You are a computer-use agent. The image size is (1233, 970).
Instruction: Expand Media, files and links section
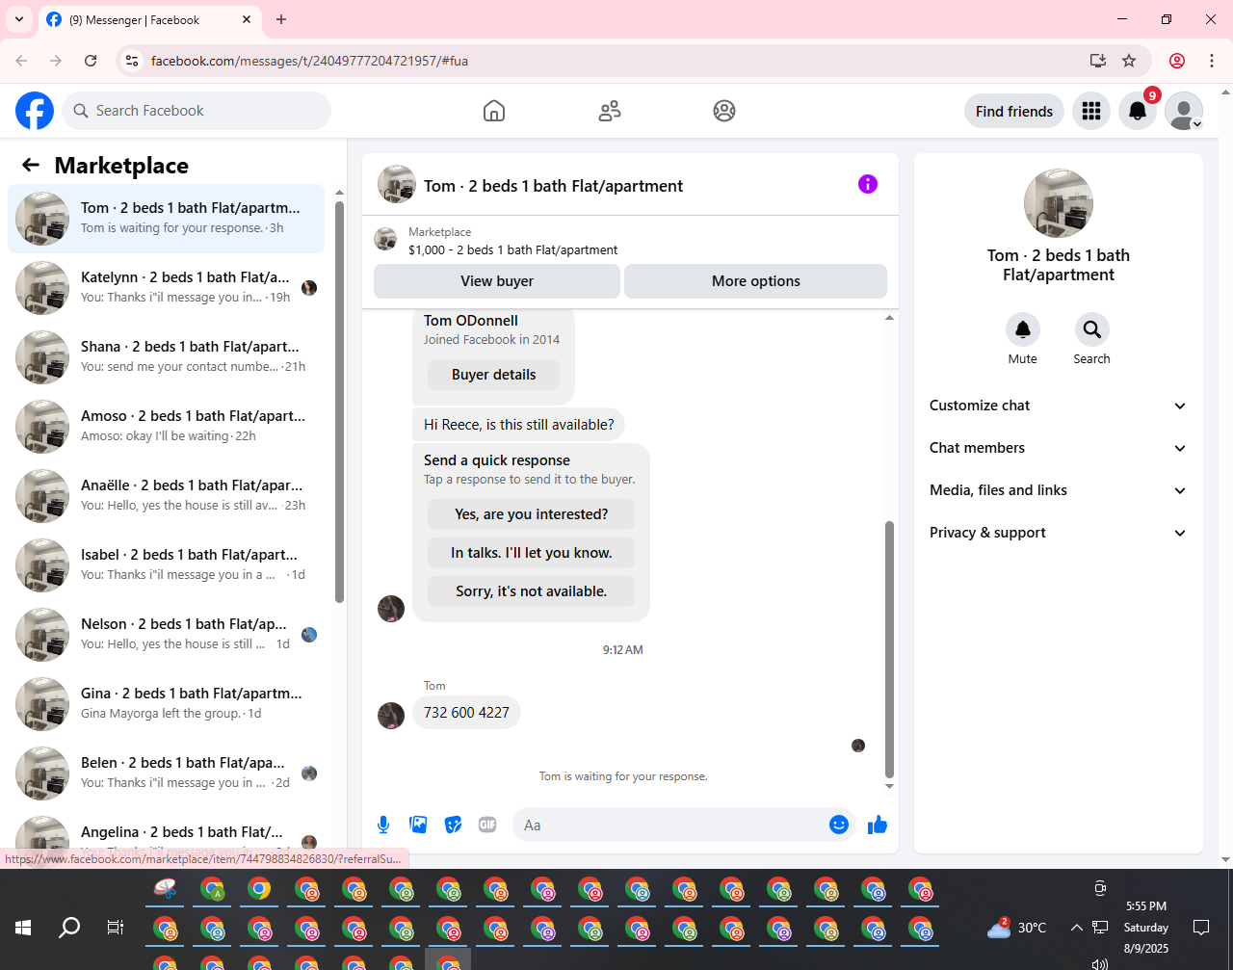click(1059, 490)
